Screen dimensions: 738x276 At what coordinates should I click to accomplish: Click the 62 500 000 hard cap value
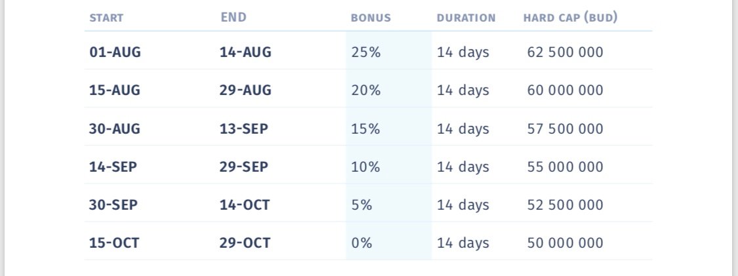565,52
